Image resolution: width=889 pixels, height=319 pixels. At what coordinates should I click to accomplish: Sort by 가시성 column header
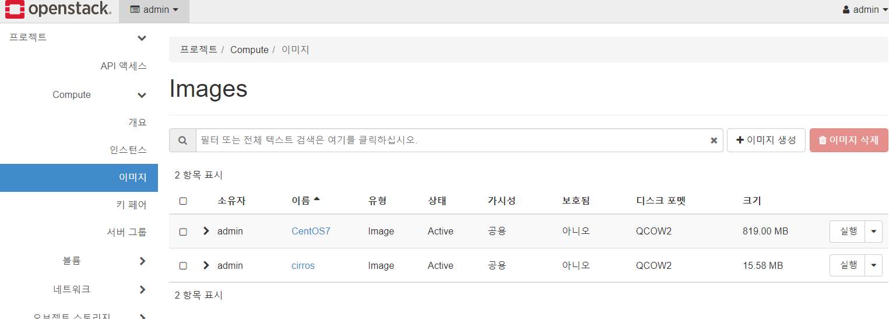tap(502, 201)
